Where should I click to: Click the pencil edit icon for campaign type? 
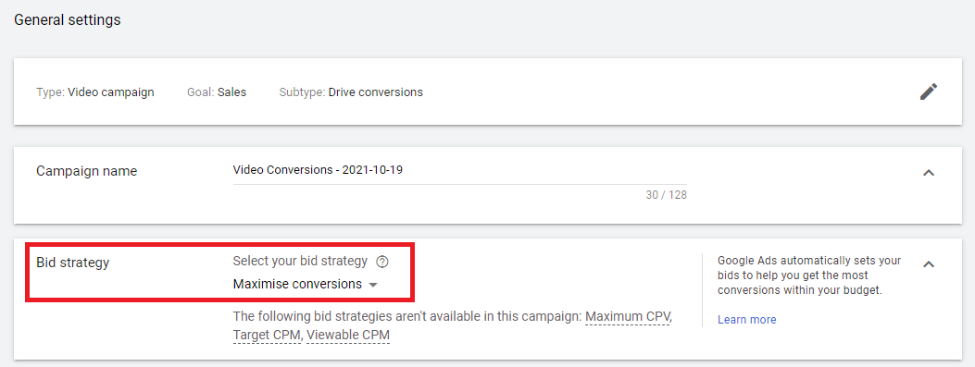(929, 92)
